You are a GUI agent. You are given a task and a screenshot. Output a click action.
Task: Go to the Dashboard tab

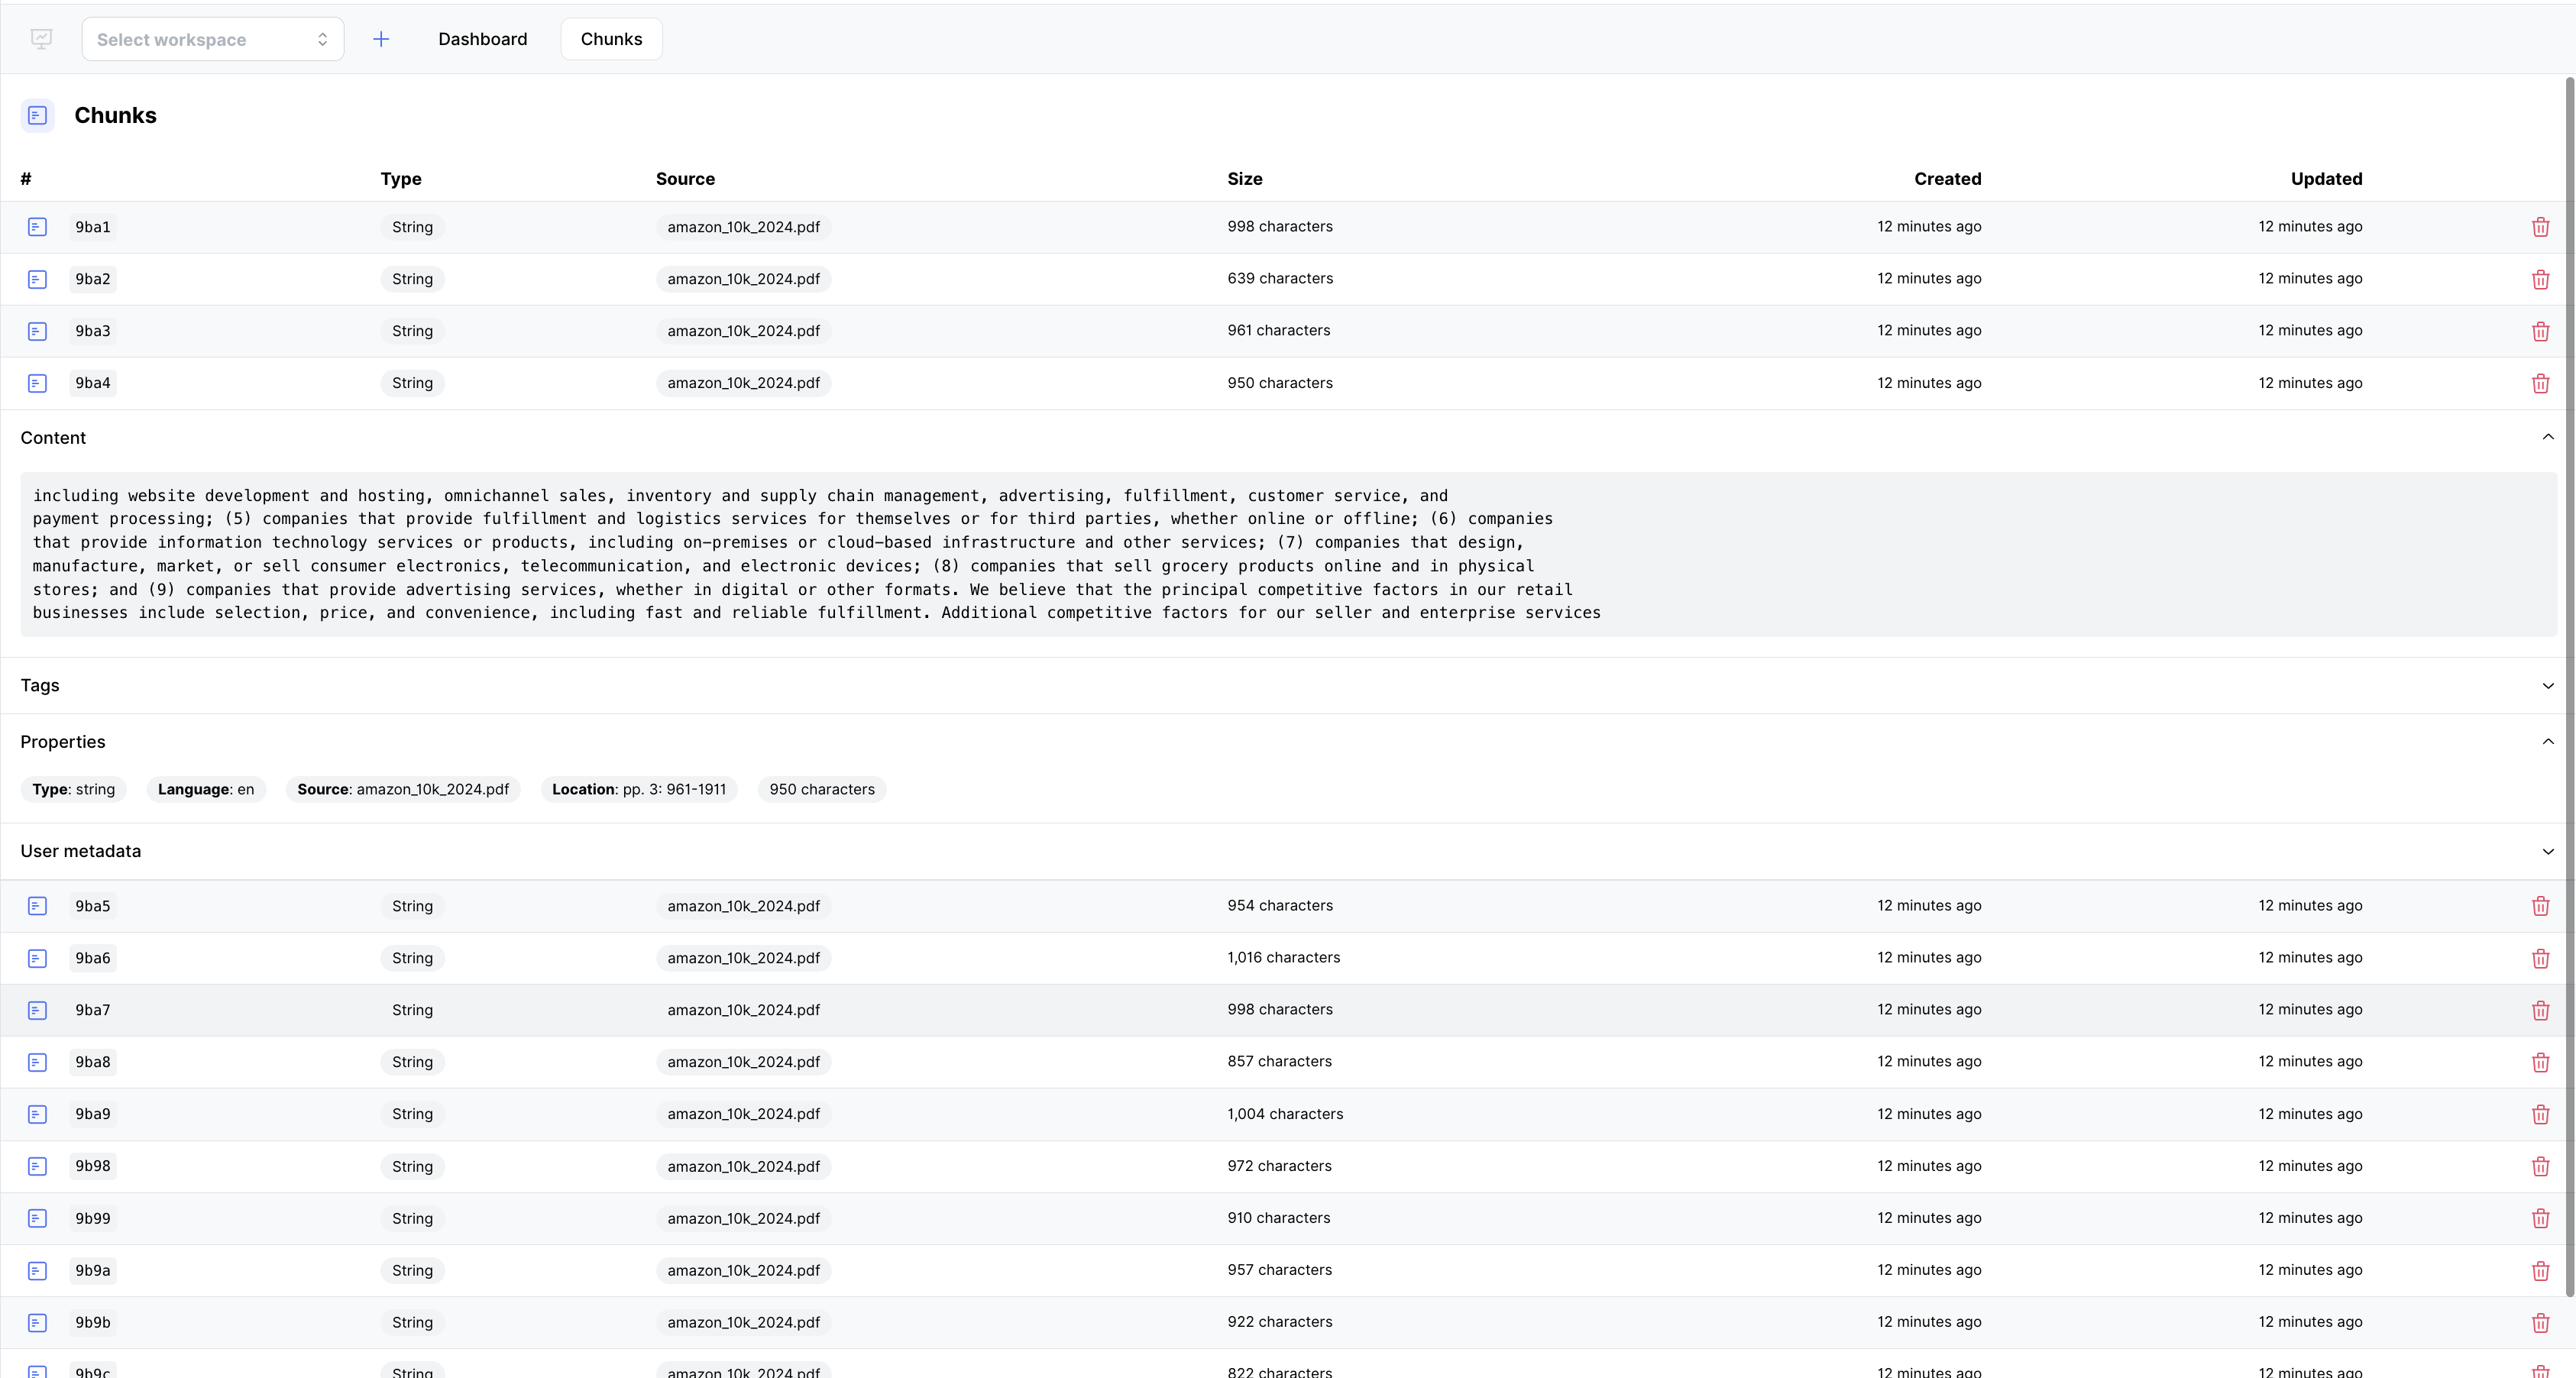pyautogui.click(x=483, y=39)
